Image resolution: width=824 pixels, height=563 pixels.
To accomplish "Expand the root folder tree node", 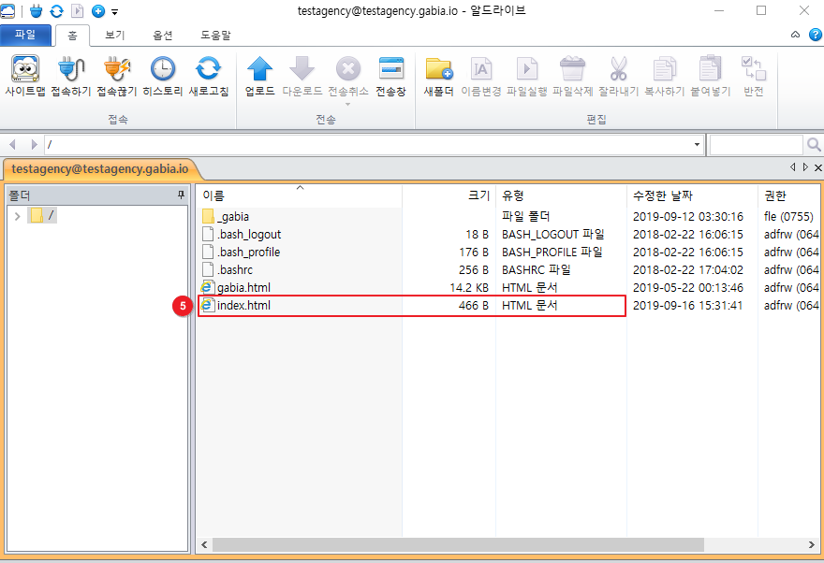I will pyautogui.click(x=18, y=216).
